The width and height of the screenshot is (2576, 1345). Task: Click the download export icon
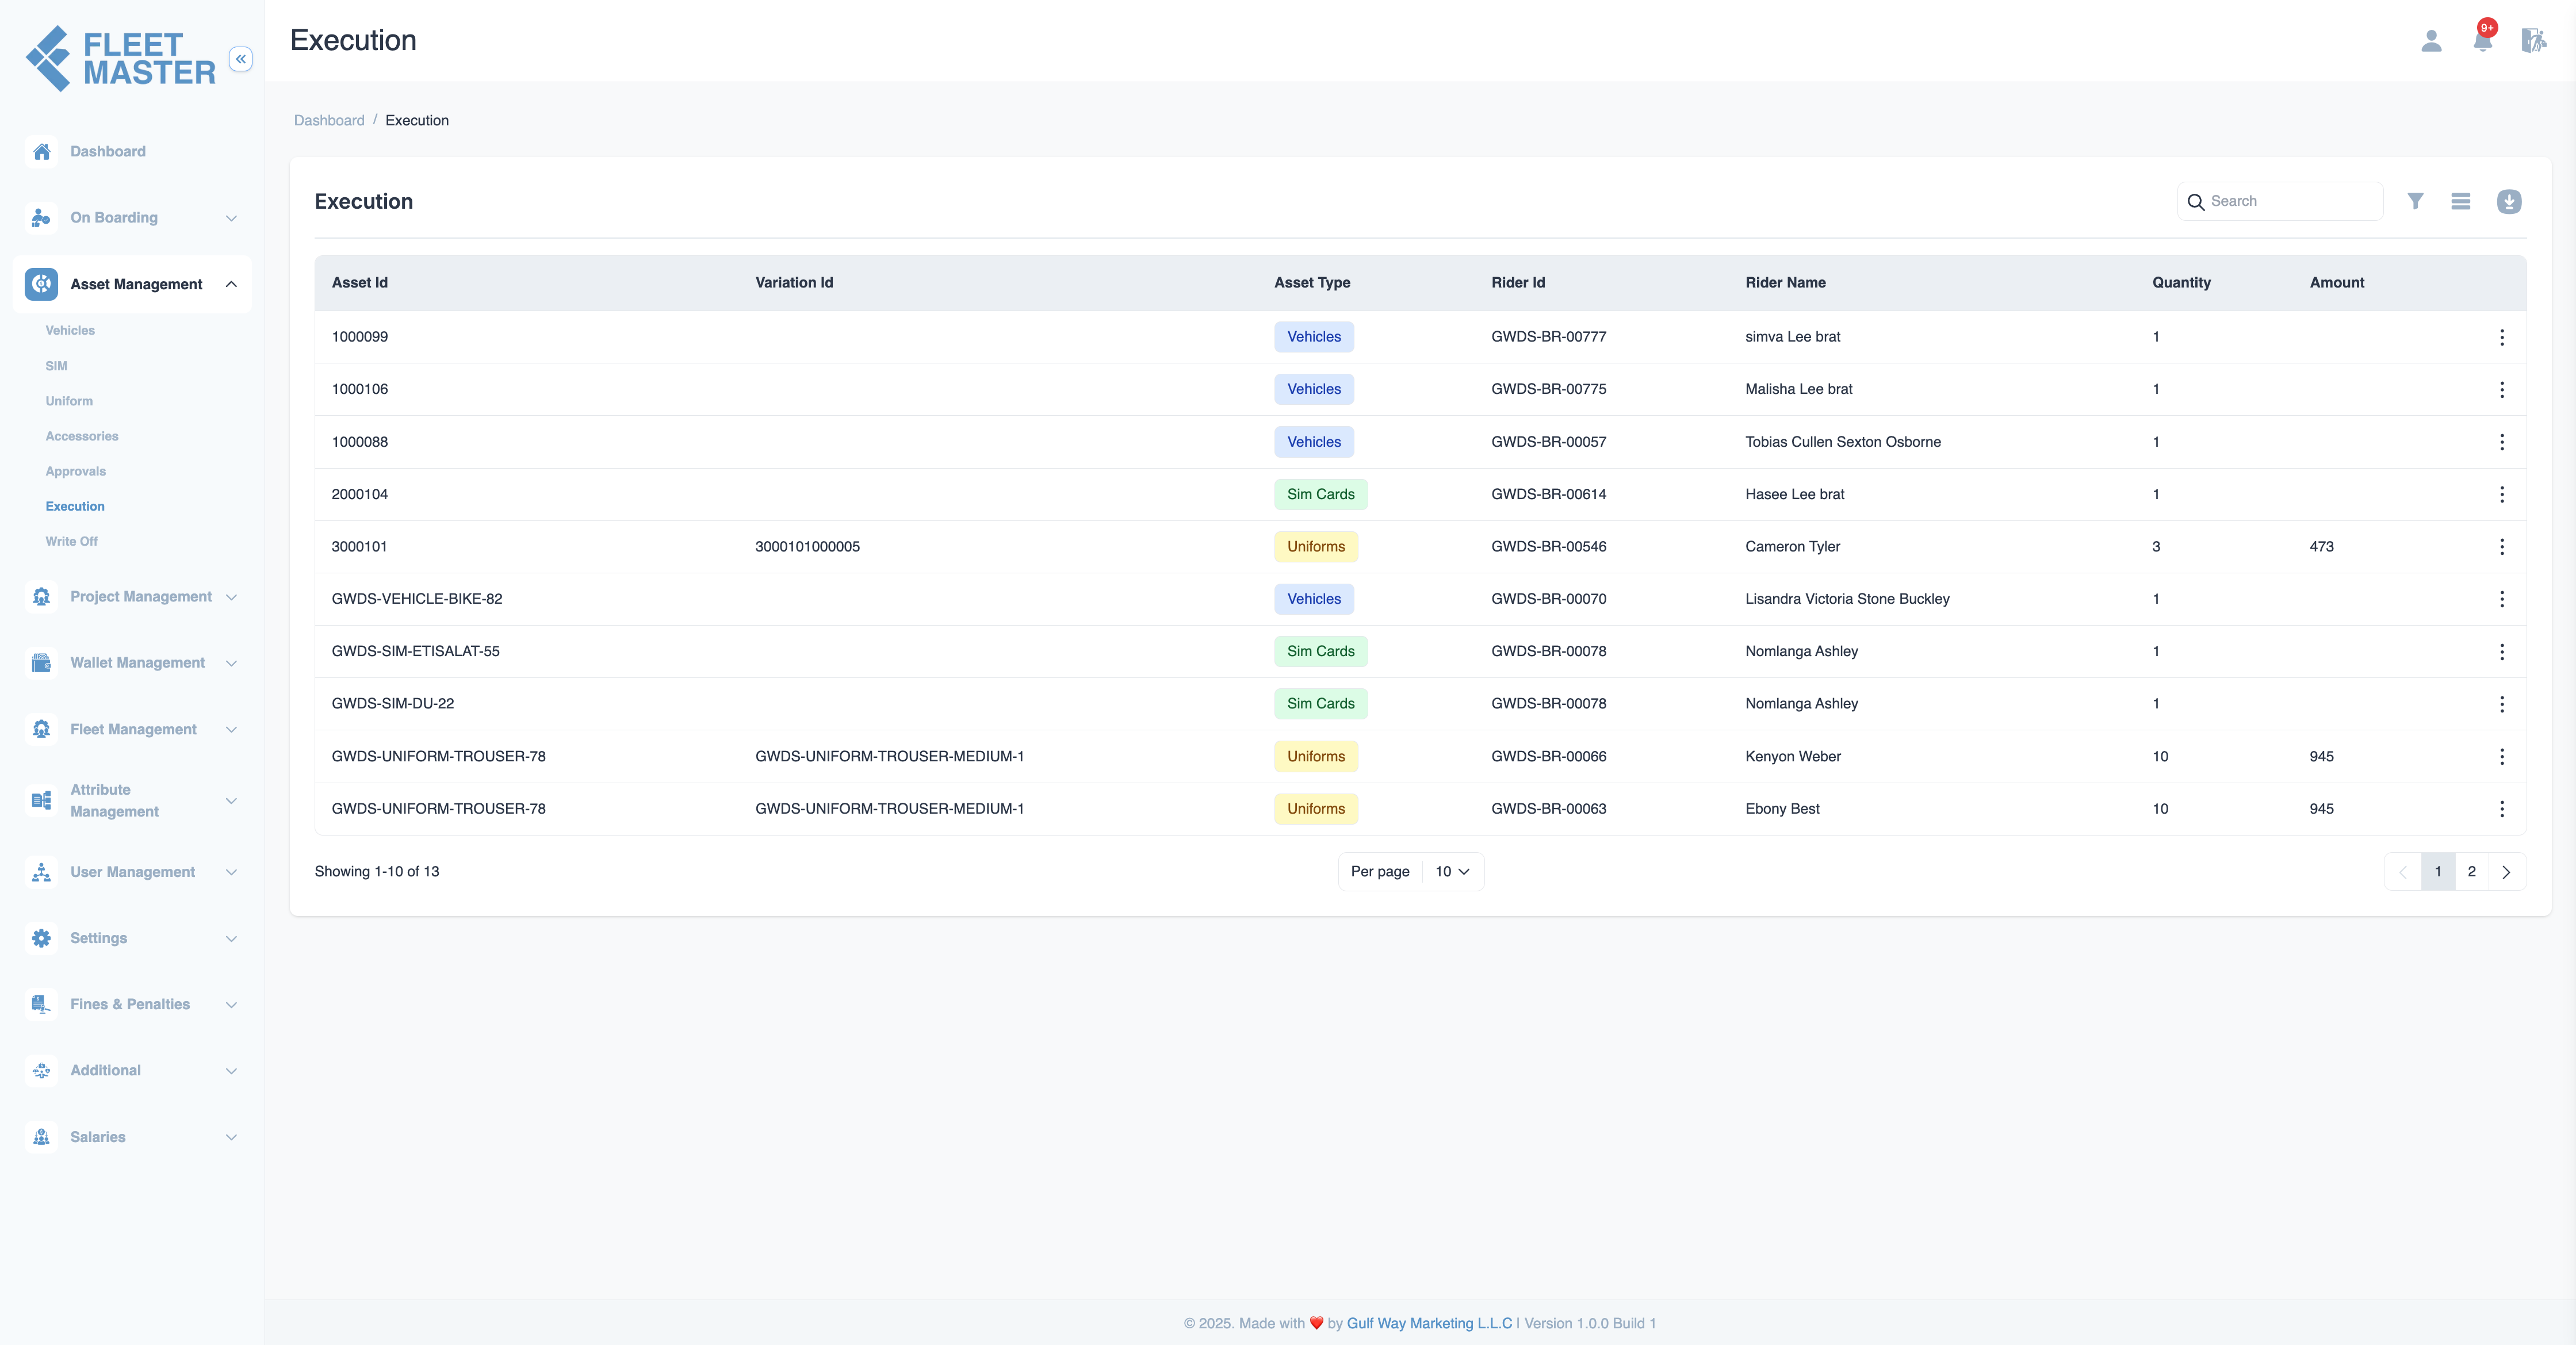pyautogui.click(x=2509, y=201)
